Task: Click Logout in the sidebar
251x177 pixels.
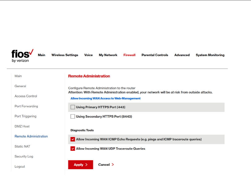Action: (20, 166)
